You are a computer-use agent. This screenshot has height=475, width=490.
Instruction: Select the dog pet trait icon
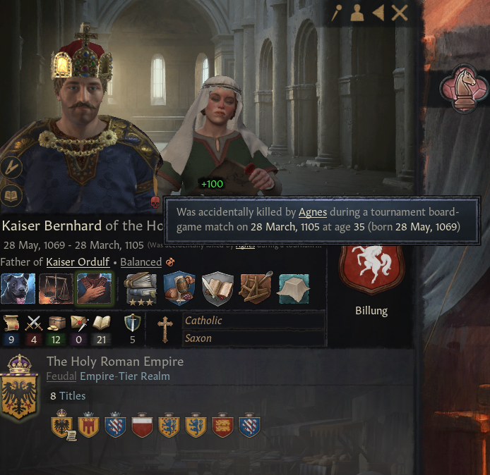click(x=18, y=288)
